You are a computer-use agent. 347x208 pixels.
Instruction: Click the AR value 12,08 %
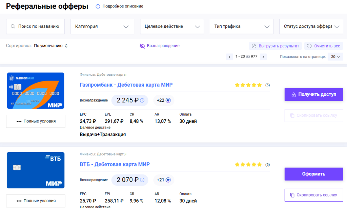point(163,201)
